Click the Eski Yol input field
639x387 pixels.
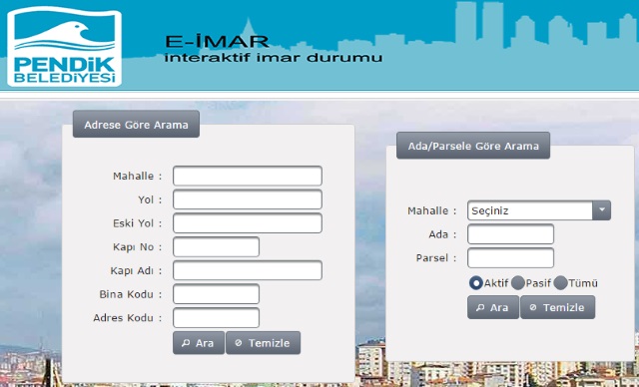click(x=248, y=223)
